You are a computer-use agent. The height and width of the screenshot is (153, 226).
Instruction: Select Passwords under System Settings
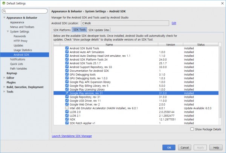click(20, 36)
